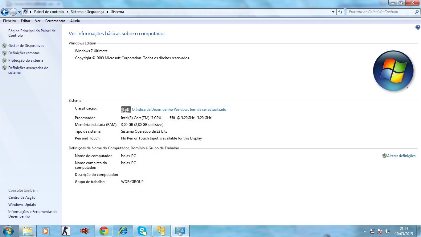Image resolution: width=421 pixels, height=237 pixels.
Task: Open Gestor de Dispositivos link
Action: (26, 46)
